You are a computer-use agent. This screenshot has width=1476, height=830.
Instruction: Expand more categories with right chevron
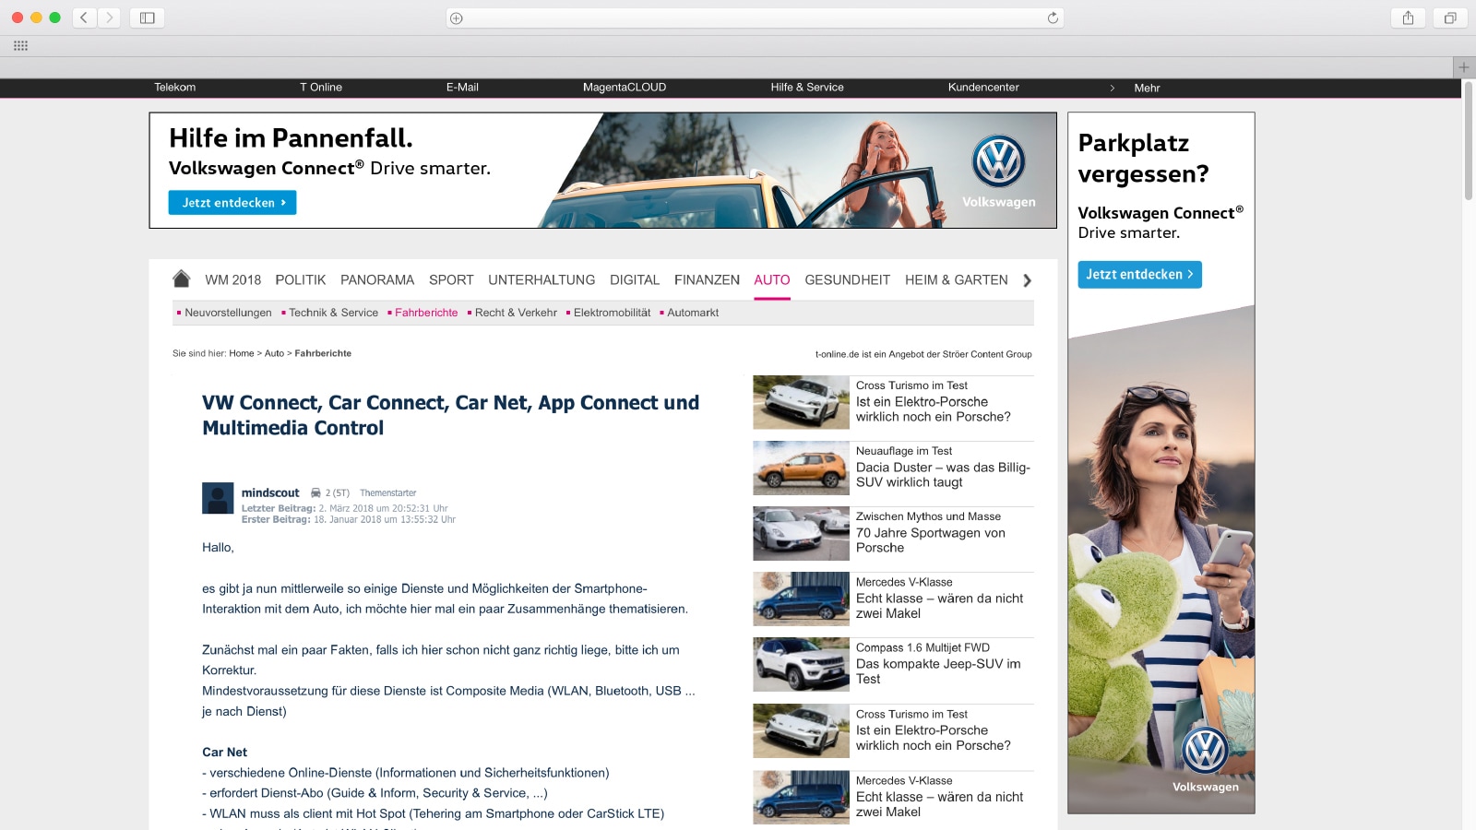coord(1027,280)
